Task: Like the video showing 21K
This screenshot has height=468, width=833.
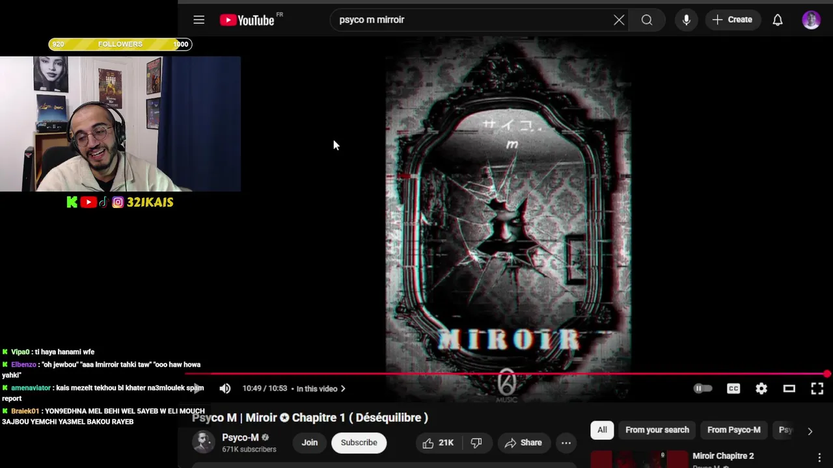Action: click(x=438, y=443)
